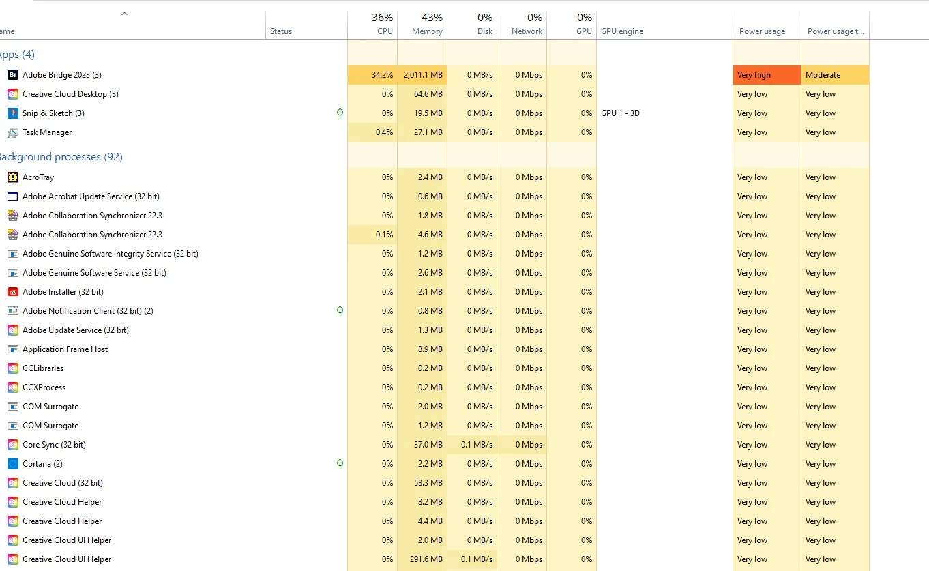Click the 0.1% CPU value for Collaboration Synchronizer

click(x=372, y=235)
